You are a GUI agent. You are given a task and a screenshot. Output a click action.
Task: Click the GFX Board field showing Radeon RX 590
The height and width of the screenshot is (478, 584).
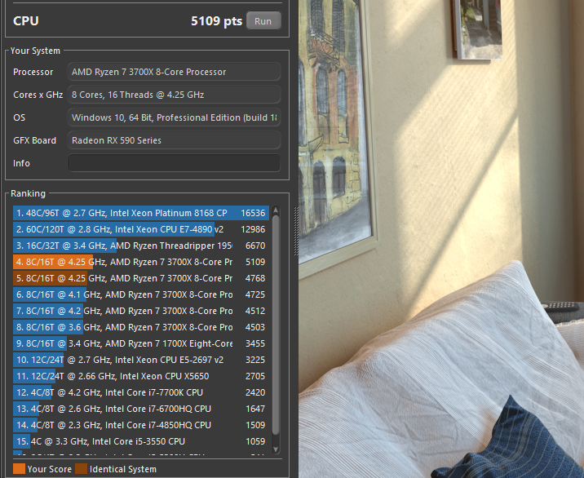174,140
